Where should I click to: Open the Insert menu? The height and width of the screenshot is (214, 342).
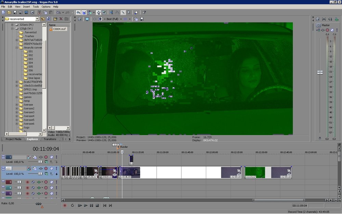27,7
